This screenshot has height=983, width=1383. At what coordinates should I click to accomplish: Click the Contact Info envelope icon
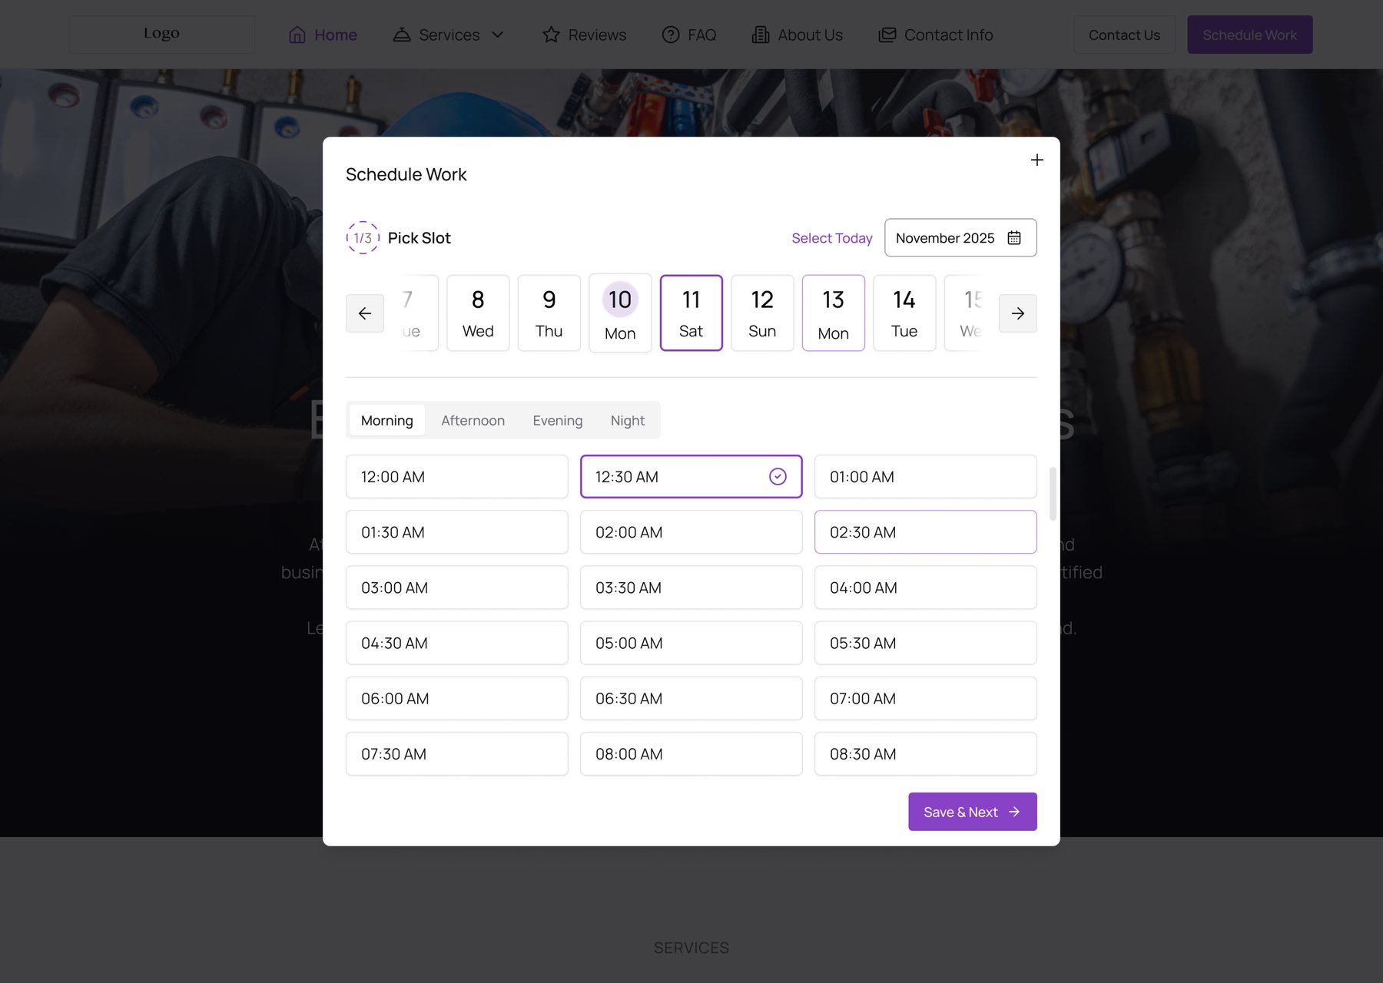coord(887,35)
